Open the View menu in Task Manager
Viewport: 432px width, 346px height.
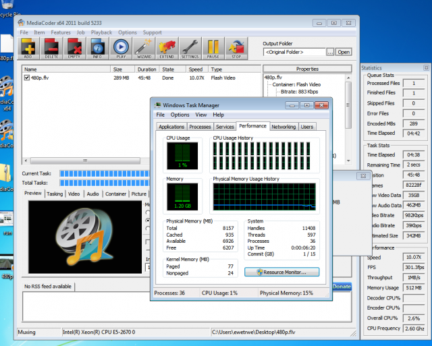pos(201,115)
